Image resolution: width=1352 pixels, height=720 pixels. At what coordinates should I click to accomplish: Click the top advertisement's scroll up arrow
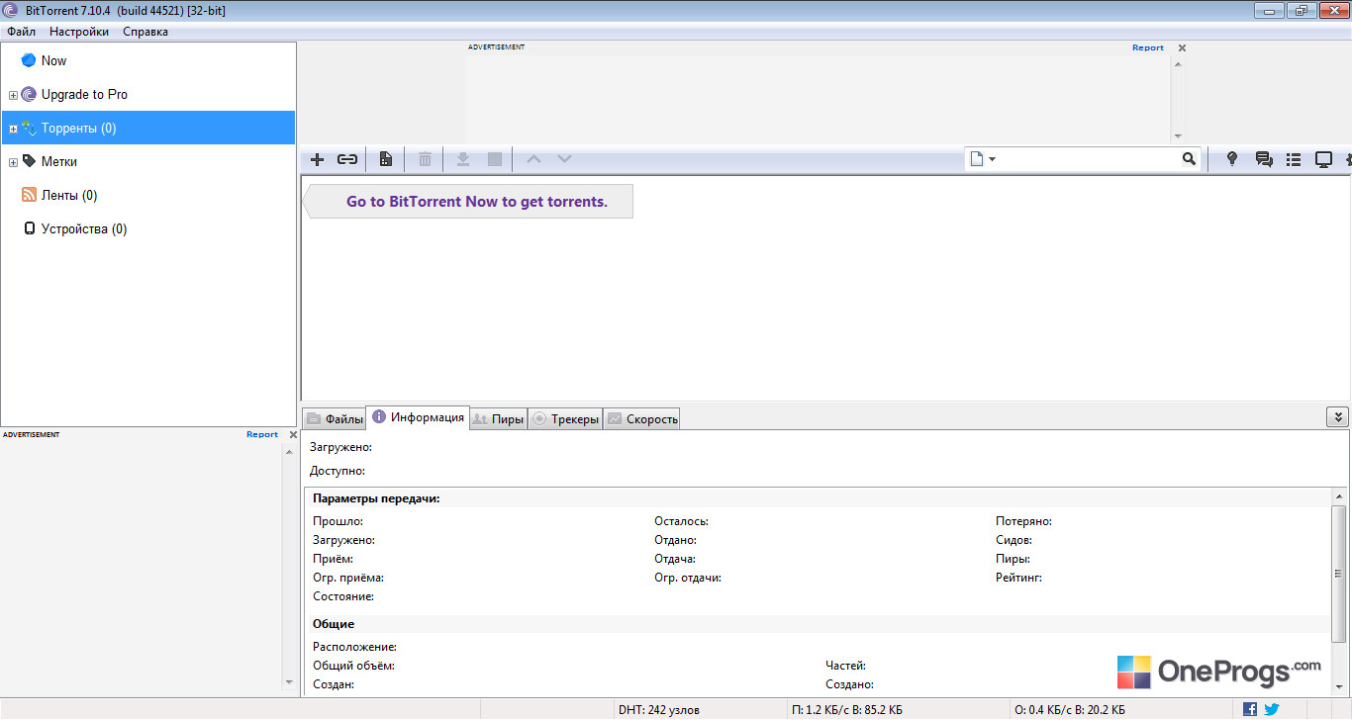point(1178,64)
